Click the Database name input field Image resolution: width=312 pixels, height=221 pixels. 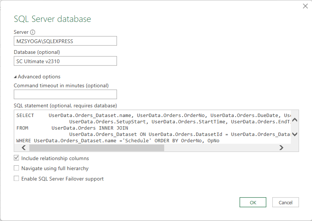coord(65,61)
